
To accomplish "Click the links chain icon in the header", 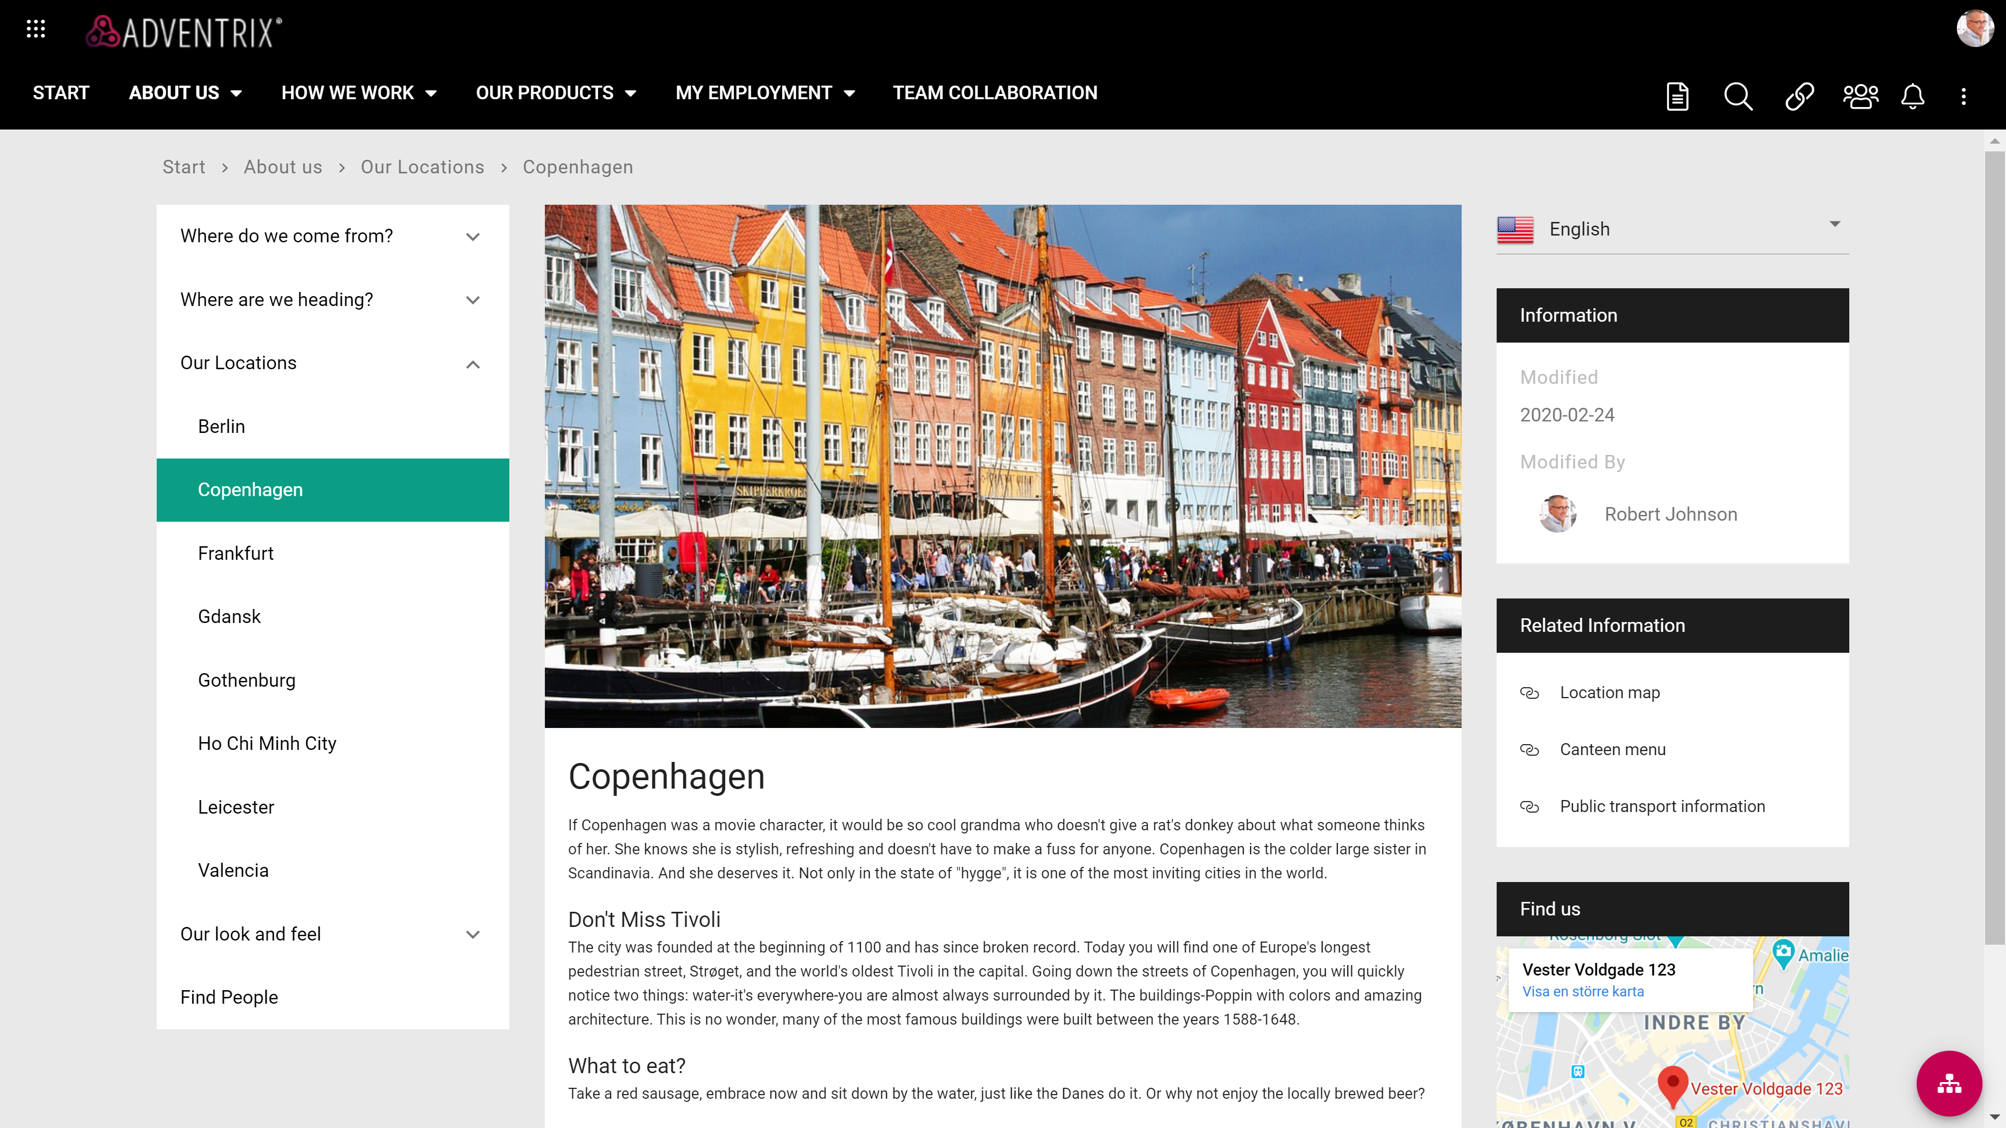I will coord(1799,97).
